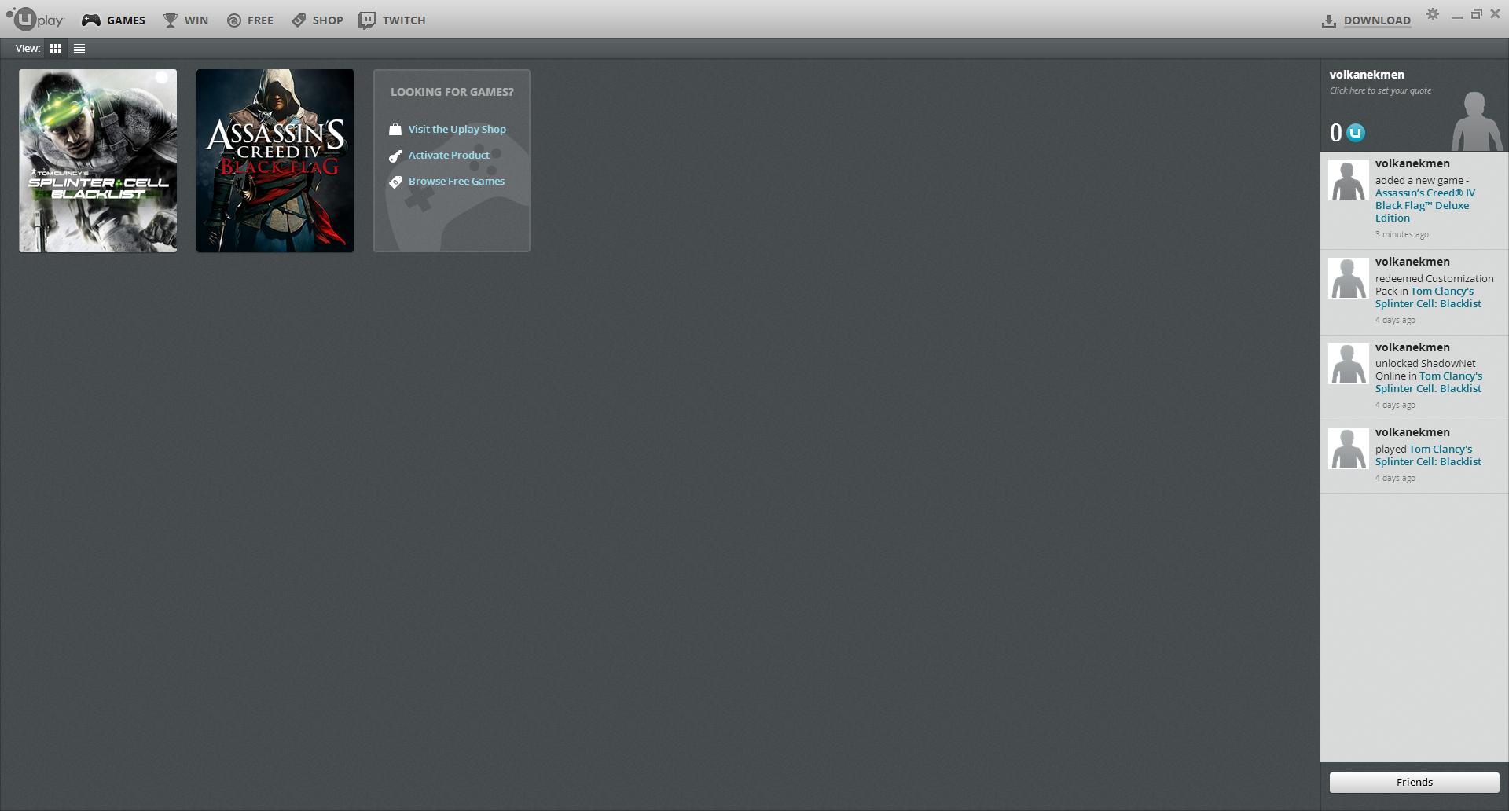Open the Download manager link
Screen dimensions: 1509x811
click(x=1377, y=21)
